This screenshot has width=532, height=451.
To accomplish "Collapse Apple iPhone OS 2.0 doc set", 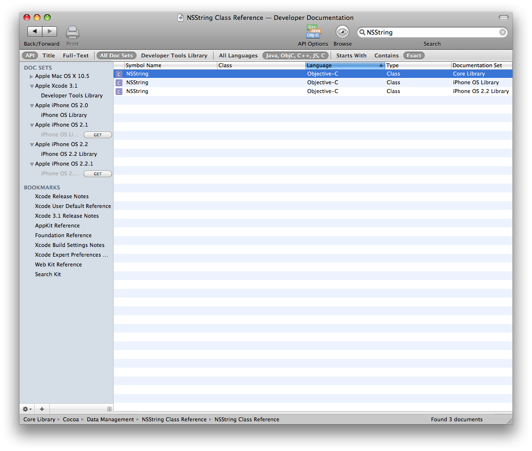I will tap(32, 106).
